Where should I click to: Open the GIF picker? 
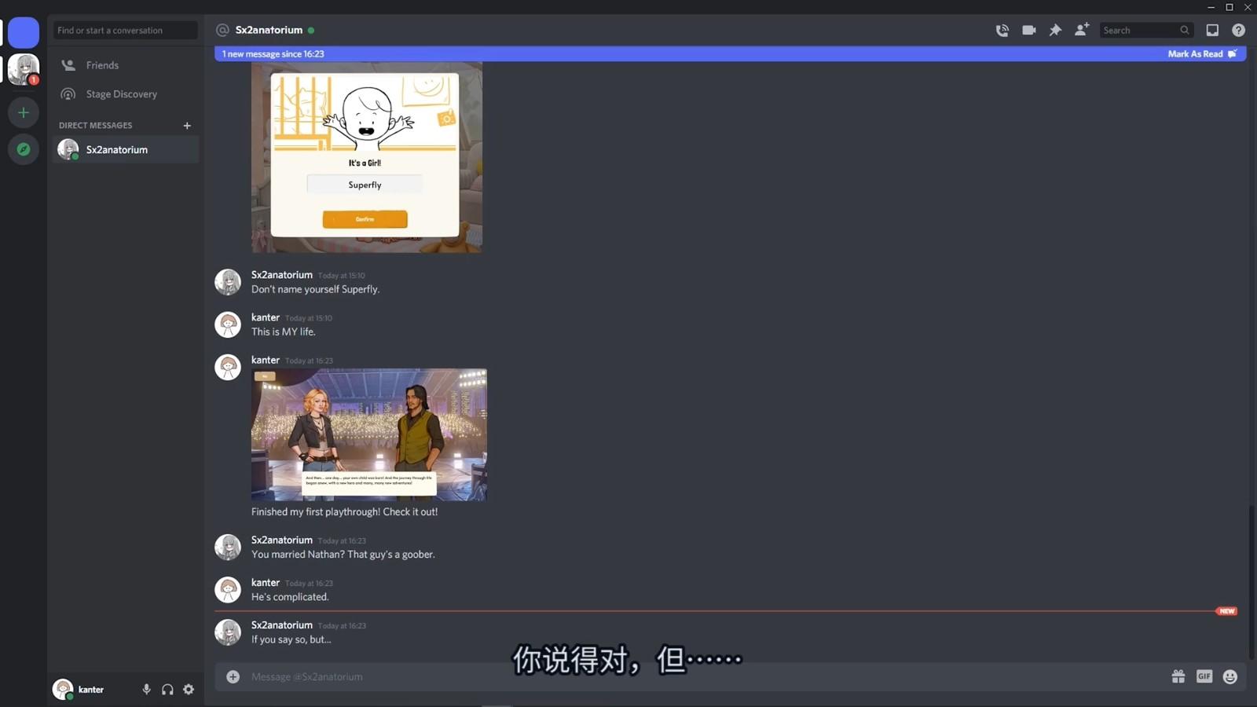1204,676
